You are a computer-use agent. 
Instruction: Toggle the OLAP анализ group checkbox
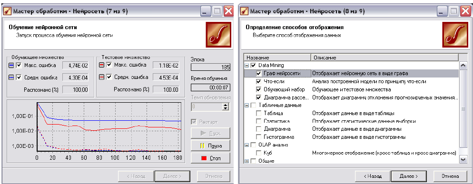coord(253,145)
